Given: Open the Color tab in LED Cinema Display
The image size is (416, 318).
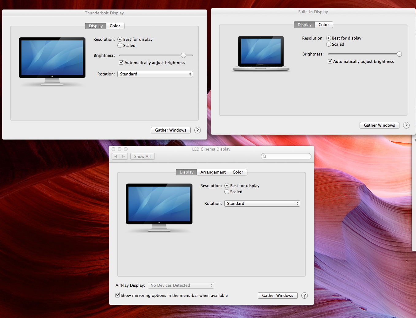Looking at the screenshot, I should pyautogui.click(x=238, y=172).
